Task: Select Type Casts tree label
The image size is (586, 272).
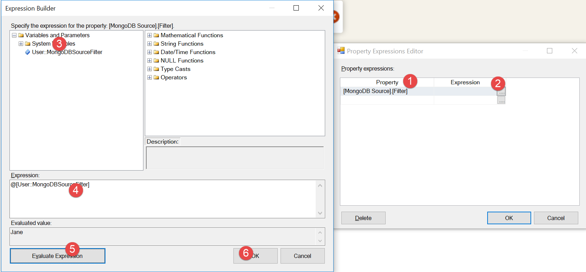Action: pyautogui.click(x=175, y=69)
